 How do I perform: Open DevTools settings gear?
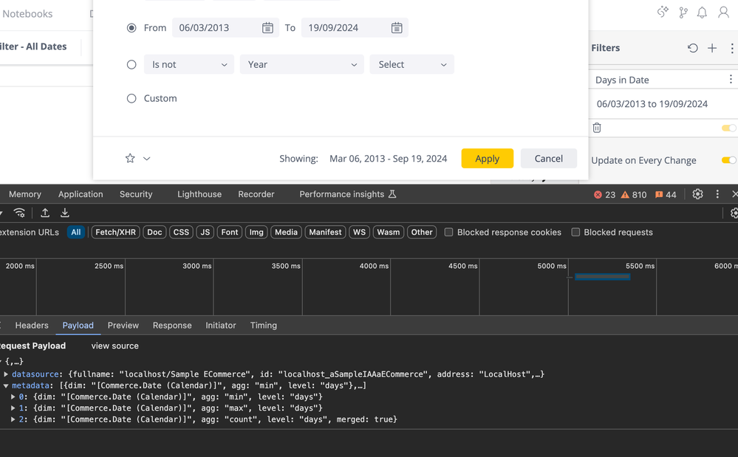(x=697, y=194)
